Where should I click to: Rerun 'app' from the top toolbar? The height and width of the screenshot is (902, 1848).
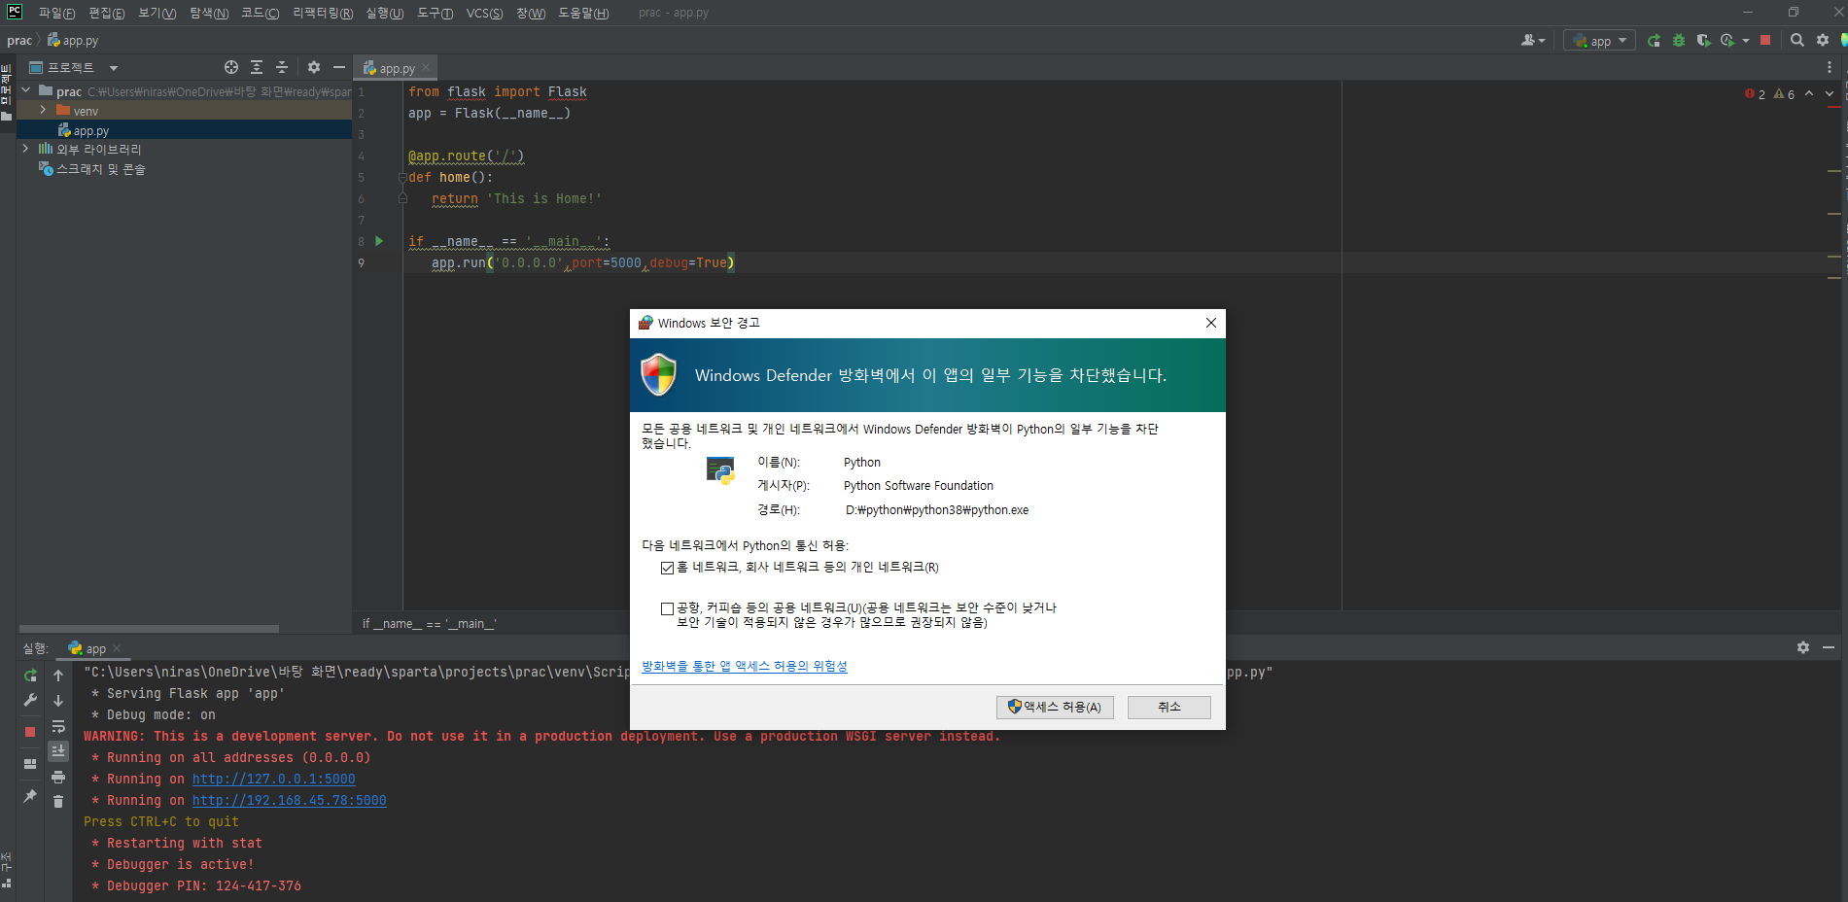click(1654, 41)
